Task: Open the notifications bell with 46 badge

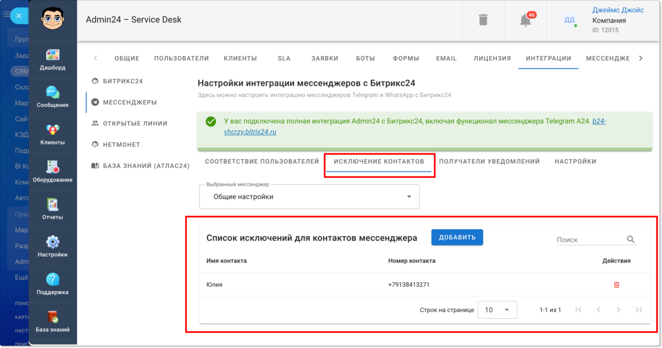Action: (526, 20)
